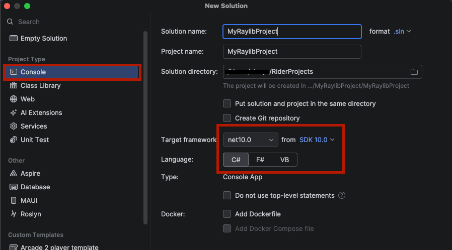Click the Web globe icon

coord(13,99)
